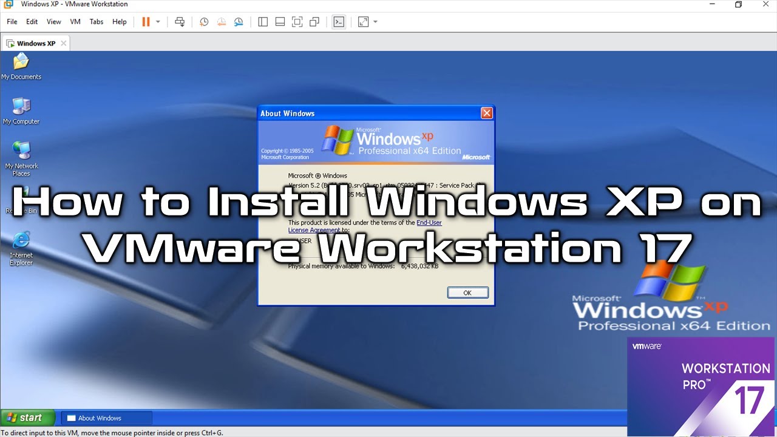
Task: Open the File menu
Action: coord(12,22)
